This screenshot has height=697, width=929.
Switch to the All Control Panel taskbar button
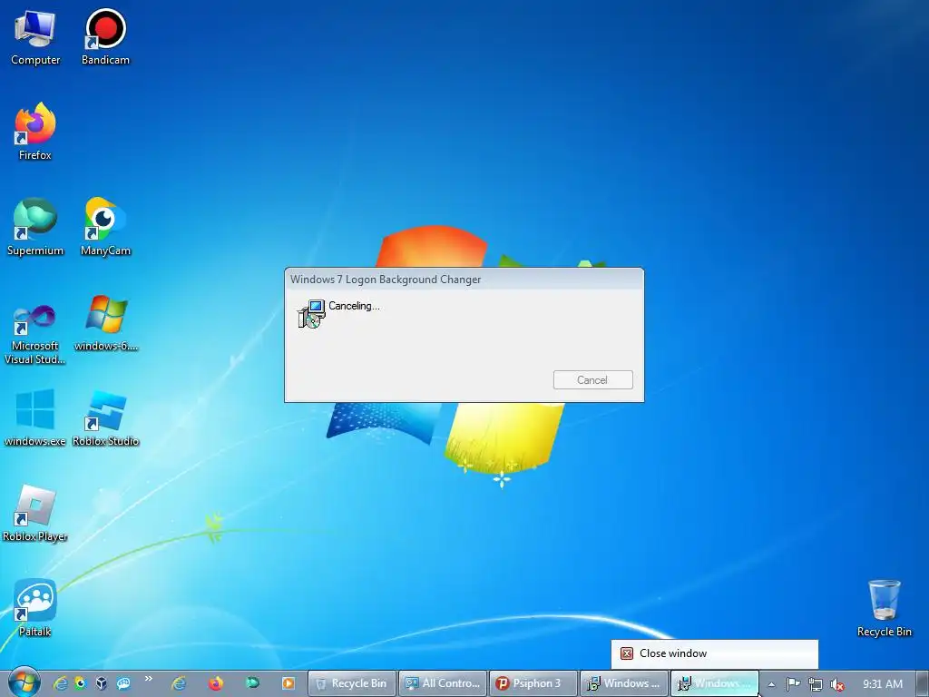[443, 683]
